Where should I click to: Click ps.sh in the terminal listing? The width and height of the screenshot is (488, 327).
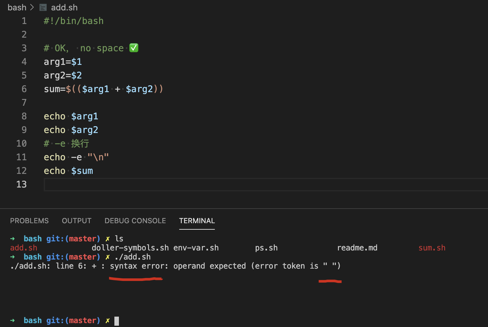(x=266, y=248)
